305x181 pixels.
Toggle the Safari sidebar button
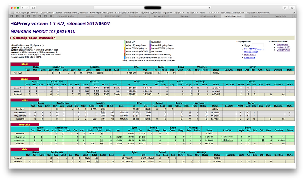click(x=33, y=8)
